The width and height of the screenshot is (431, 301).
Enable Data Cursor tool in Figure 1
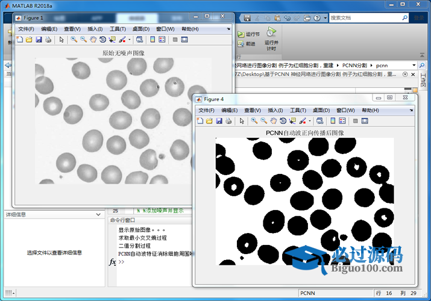112,40
